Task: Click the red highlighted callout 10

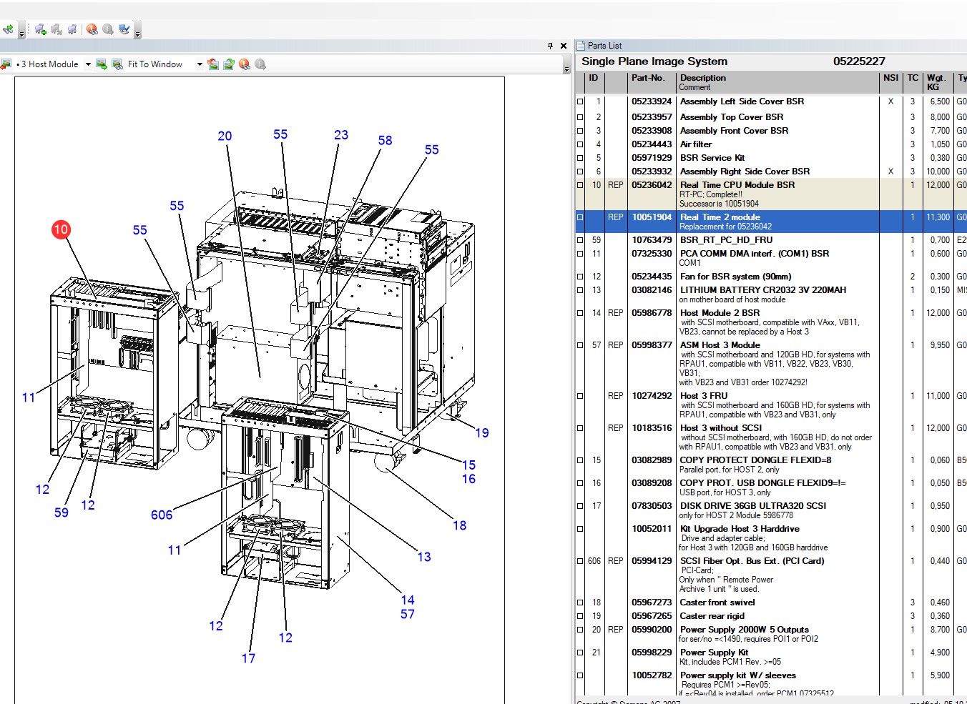Action: [x=61, y=229]
